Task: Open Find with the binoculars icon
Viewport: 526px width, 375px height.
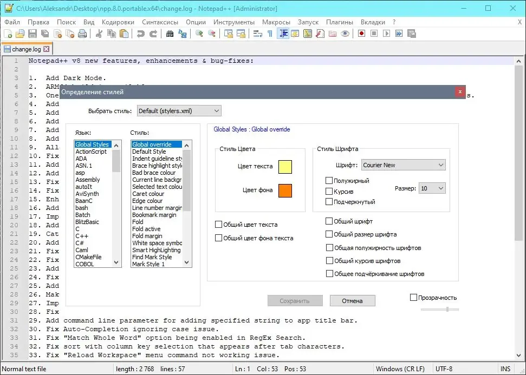Action: pos(170,34)
